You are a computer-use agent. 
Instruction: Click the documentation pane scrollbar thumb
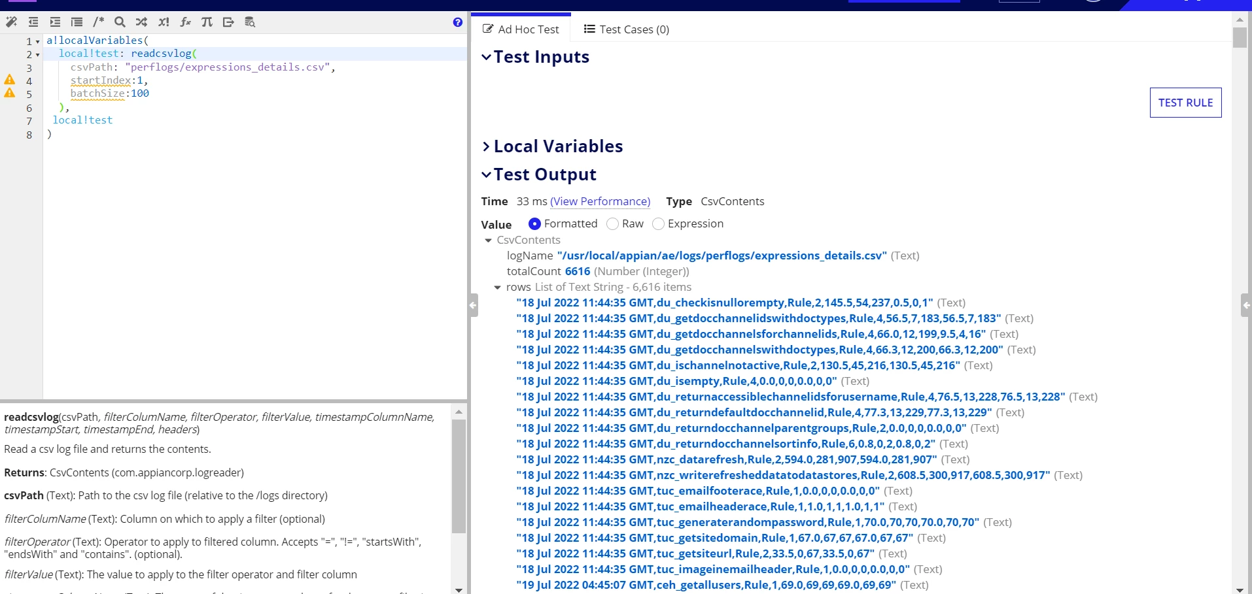tap(459, 476)
